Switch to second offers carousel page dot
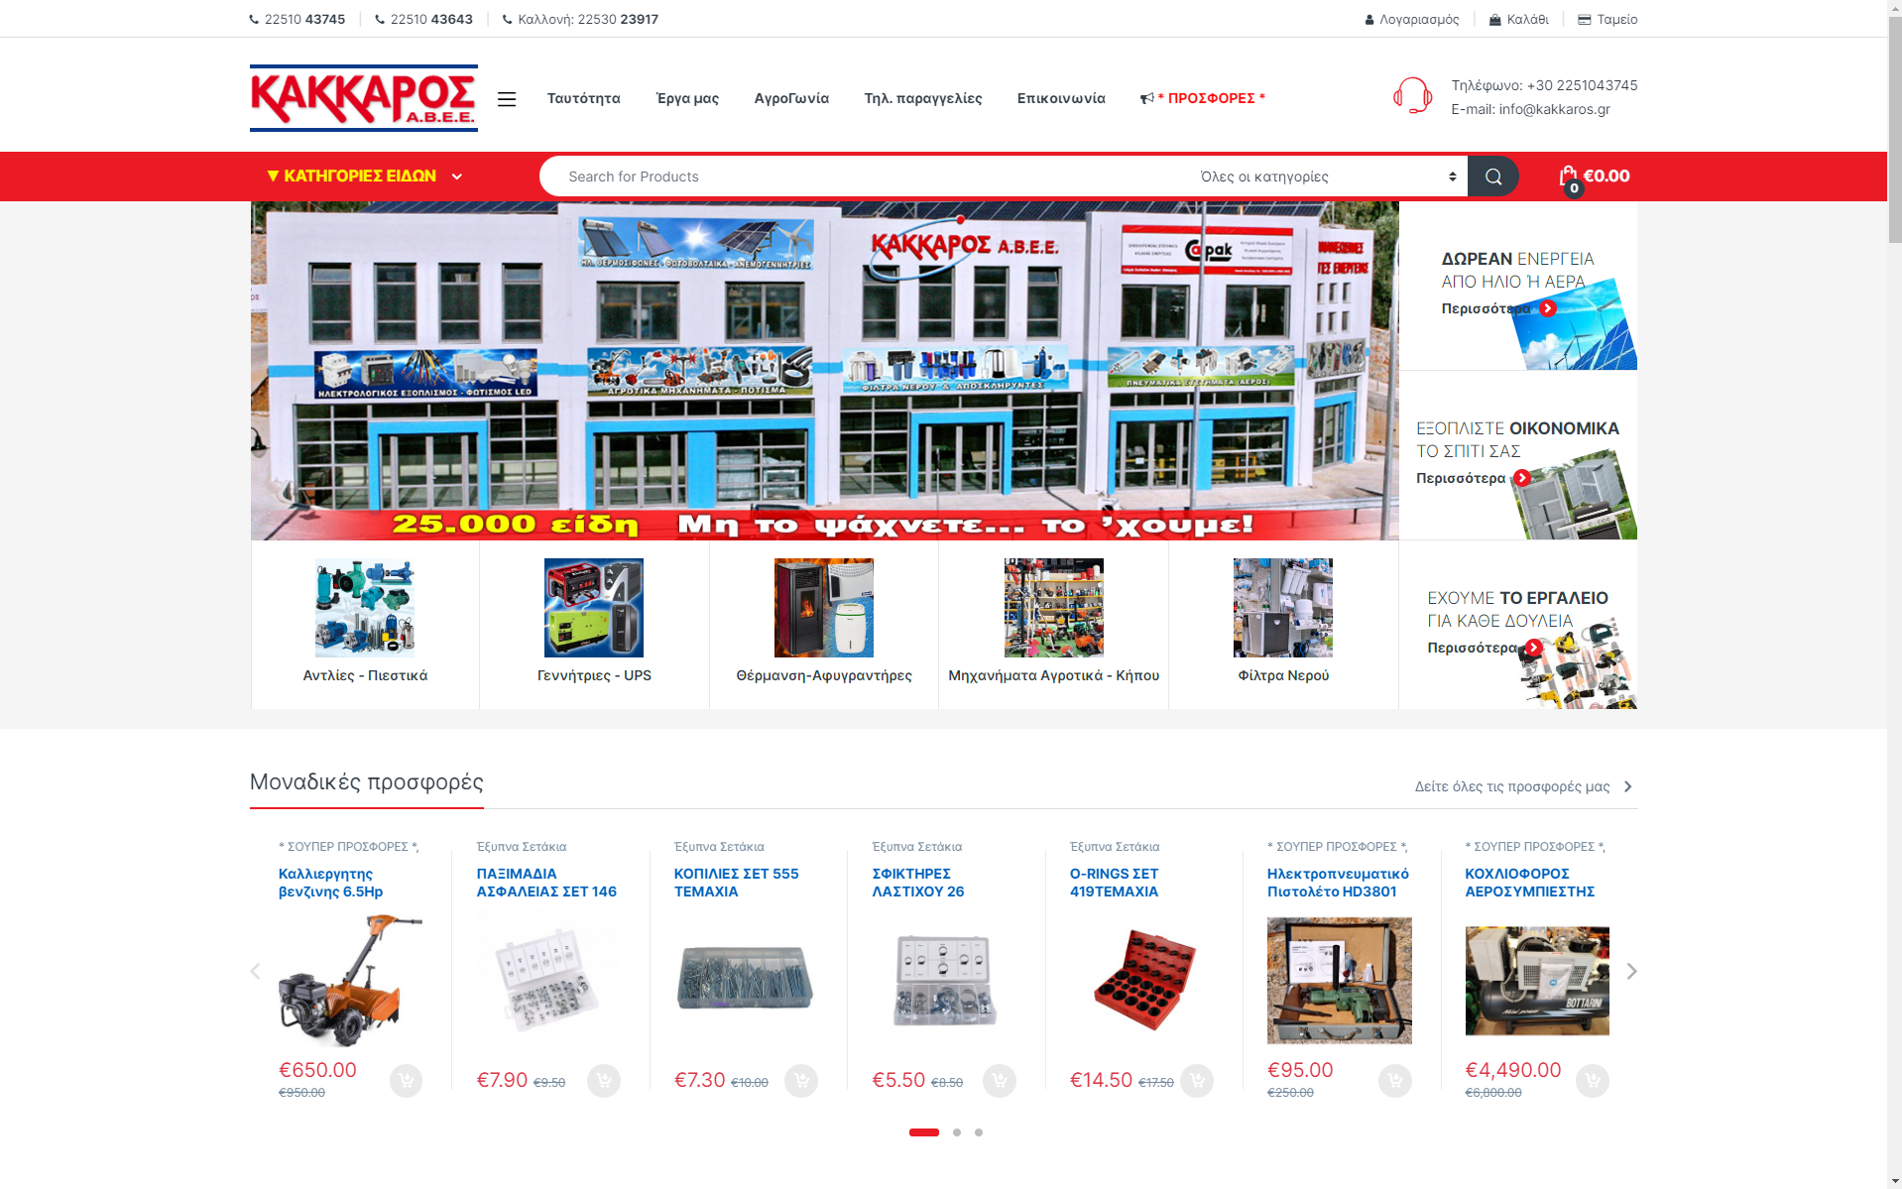 957,1132
